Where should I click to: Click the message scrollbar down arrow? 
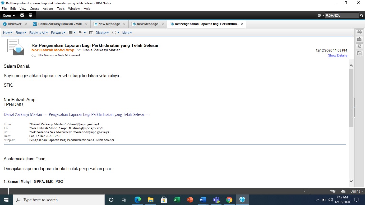[x=351, y=181]
